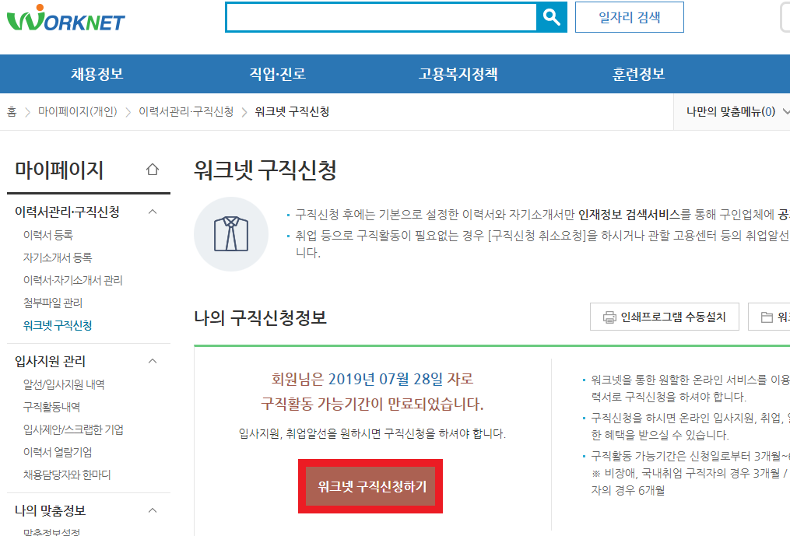Click the blue search magnifier icon
Viewport: 790px width, 536px height.
[552, 16]
